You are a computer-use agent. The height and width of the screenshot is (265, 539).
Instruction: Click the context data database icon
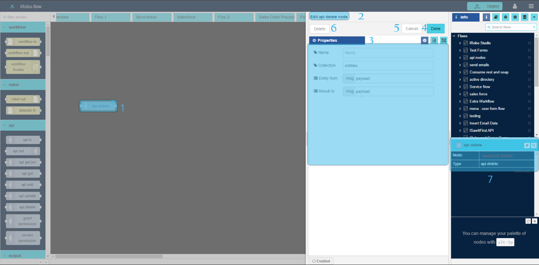pyautogui.click(x=524, y=17)
